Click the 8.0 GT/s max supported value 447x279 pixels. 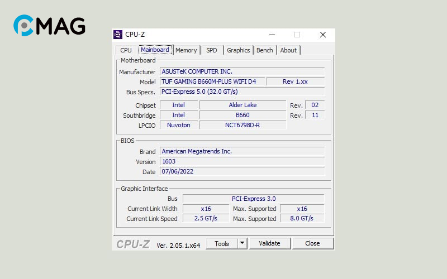pos(302,218)
